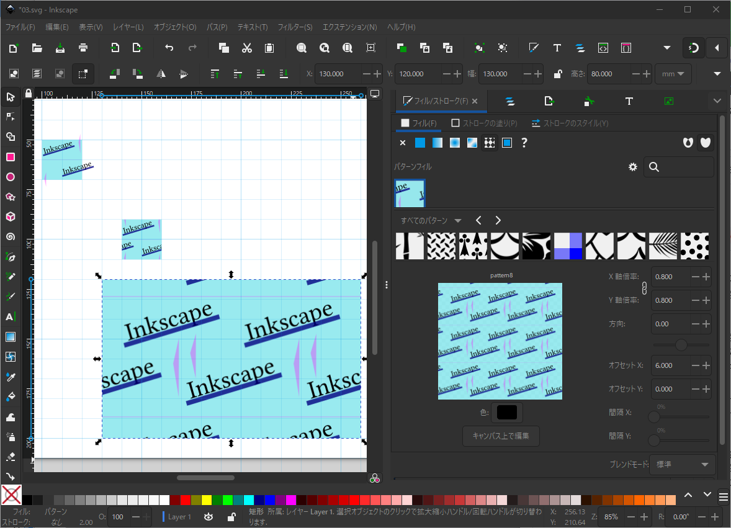
Task: Click the pattern color black swatch
Action: [x=507, y=413]
